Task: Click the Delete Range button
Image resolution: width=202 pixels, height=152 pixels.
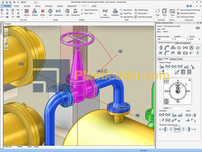Action: pos(141,10)
